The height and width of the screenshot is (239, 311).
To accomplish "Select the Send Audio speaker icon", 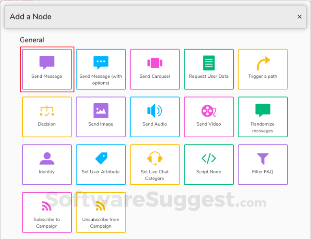I will pos(155,111).
